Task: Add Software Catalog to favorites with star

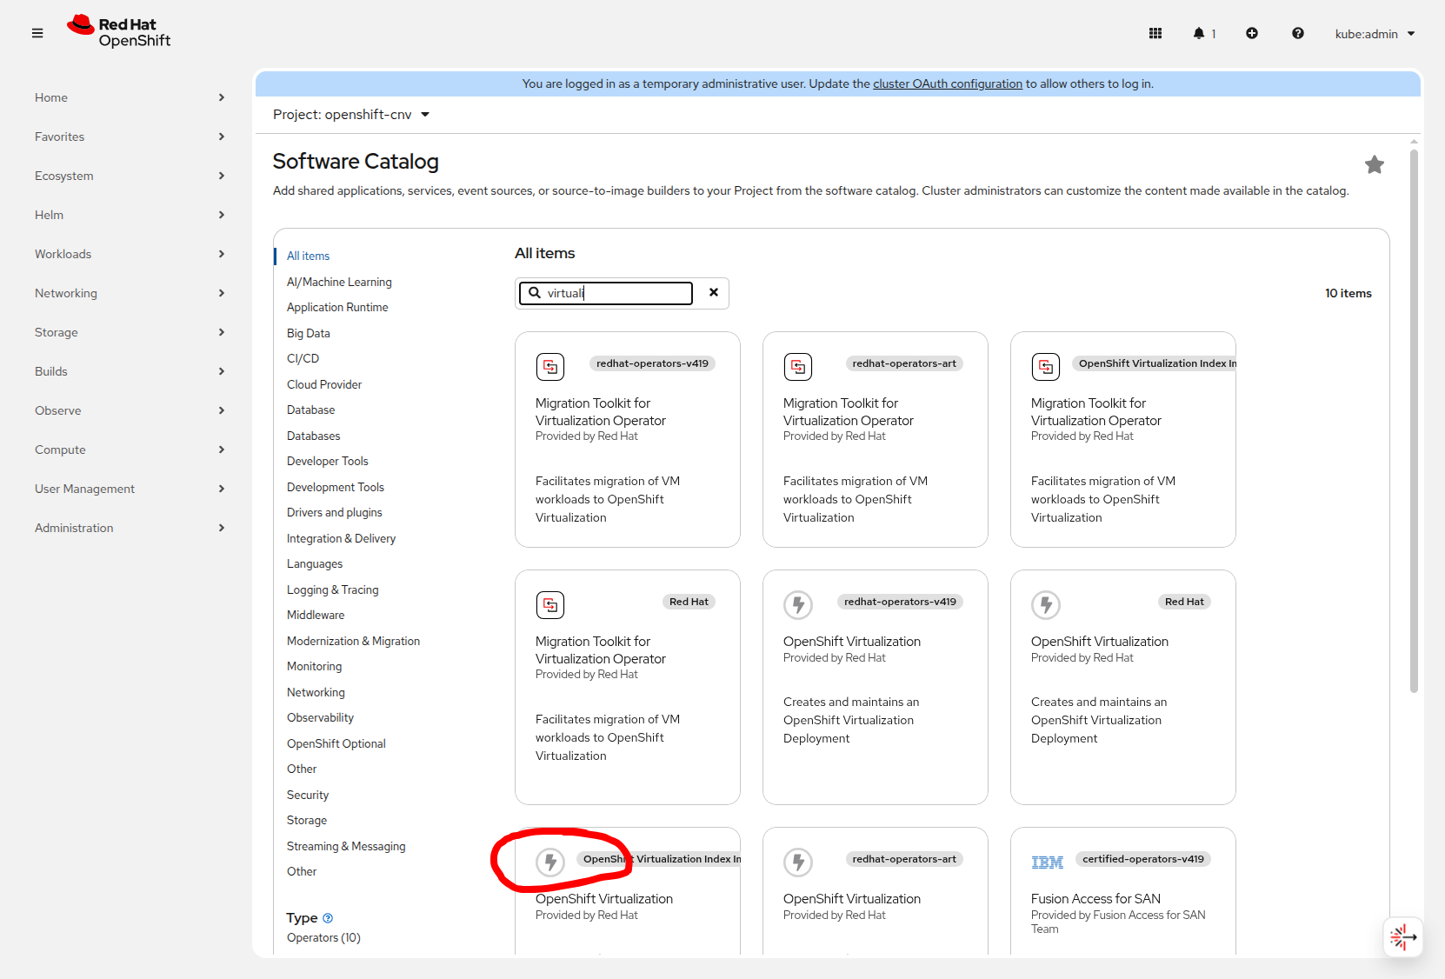Action: pos(1375,164)
